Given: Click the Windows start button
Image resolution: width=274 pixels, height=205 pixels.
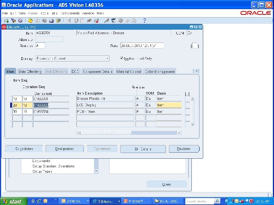Looking at the screenshot, I should (x=14, y=201).
